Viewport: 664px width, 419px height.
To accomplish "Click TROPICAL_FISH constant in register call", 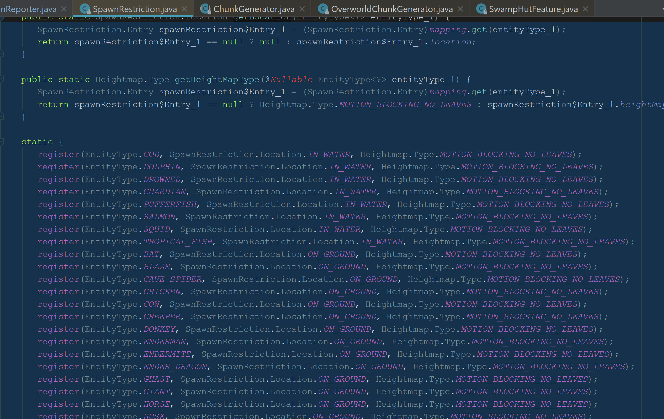I will (x=178, y=242).
